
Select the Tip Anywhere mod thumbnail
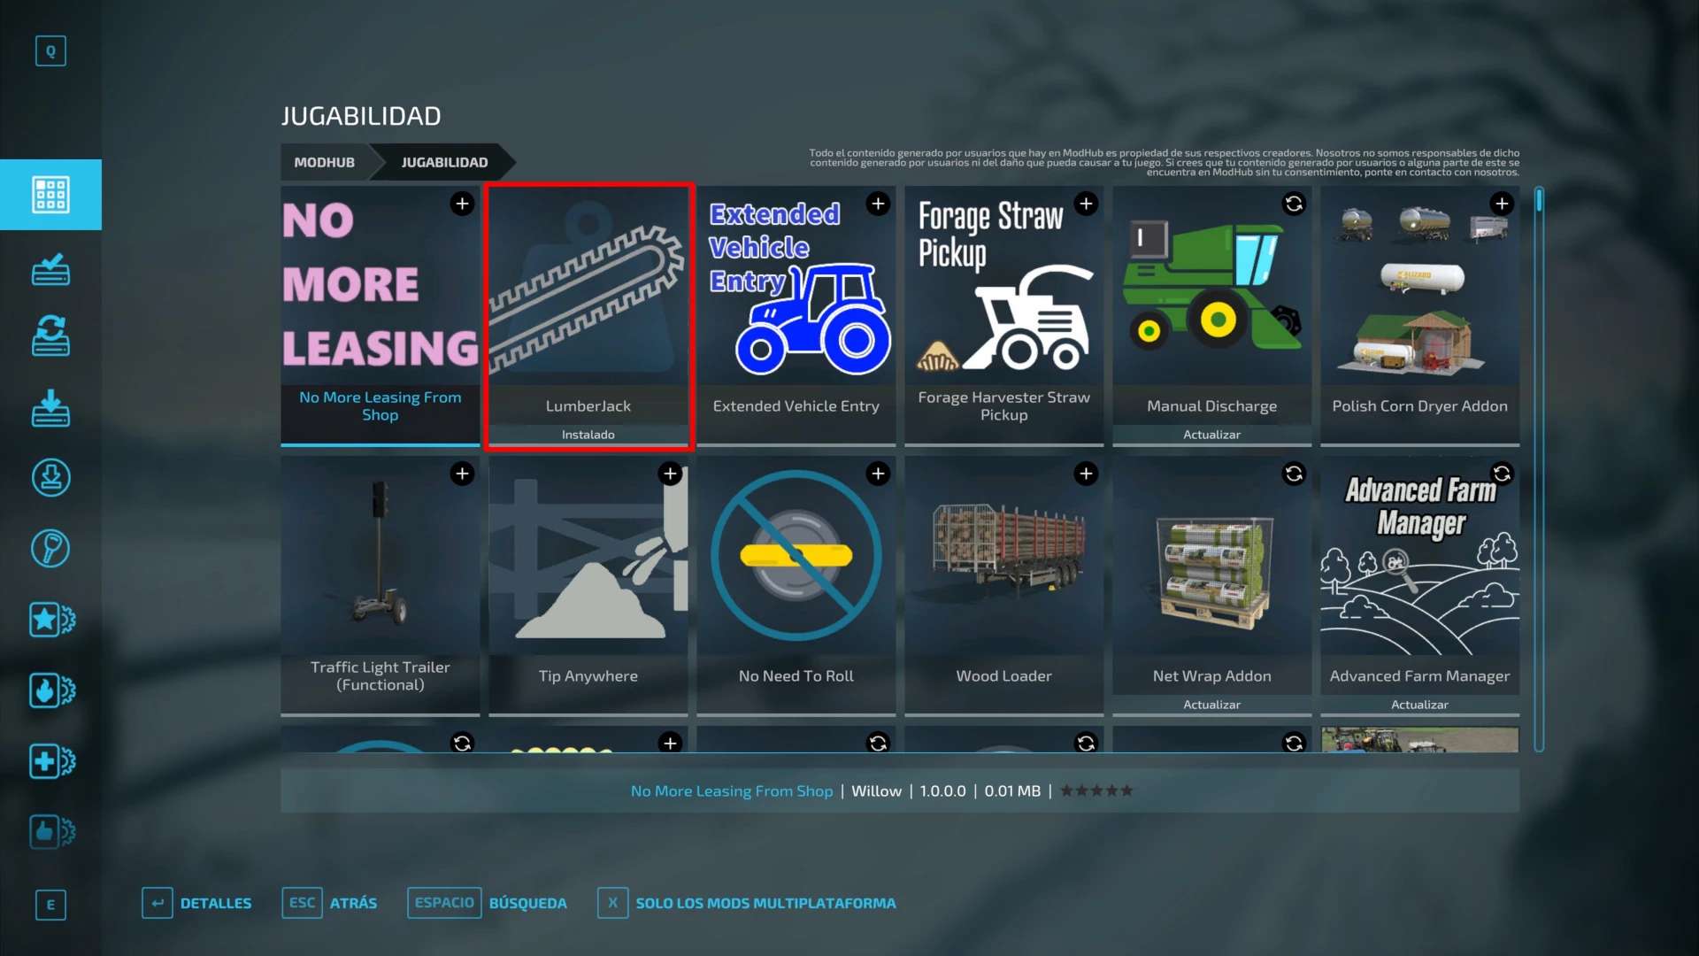point(588,558)
